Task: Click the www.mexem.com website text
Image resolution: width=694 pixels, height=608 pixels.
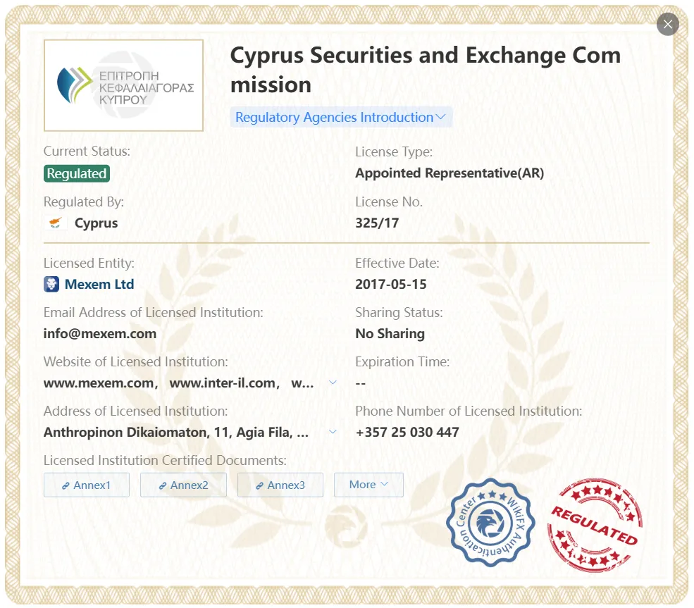Action: (98, 383)
